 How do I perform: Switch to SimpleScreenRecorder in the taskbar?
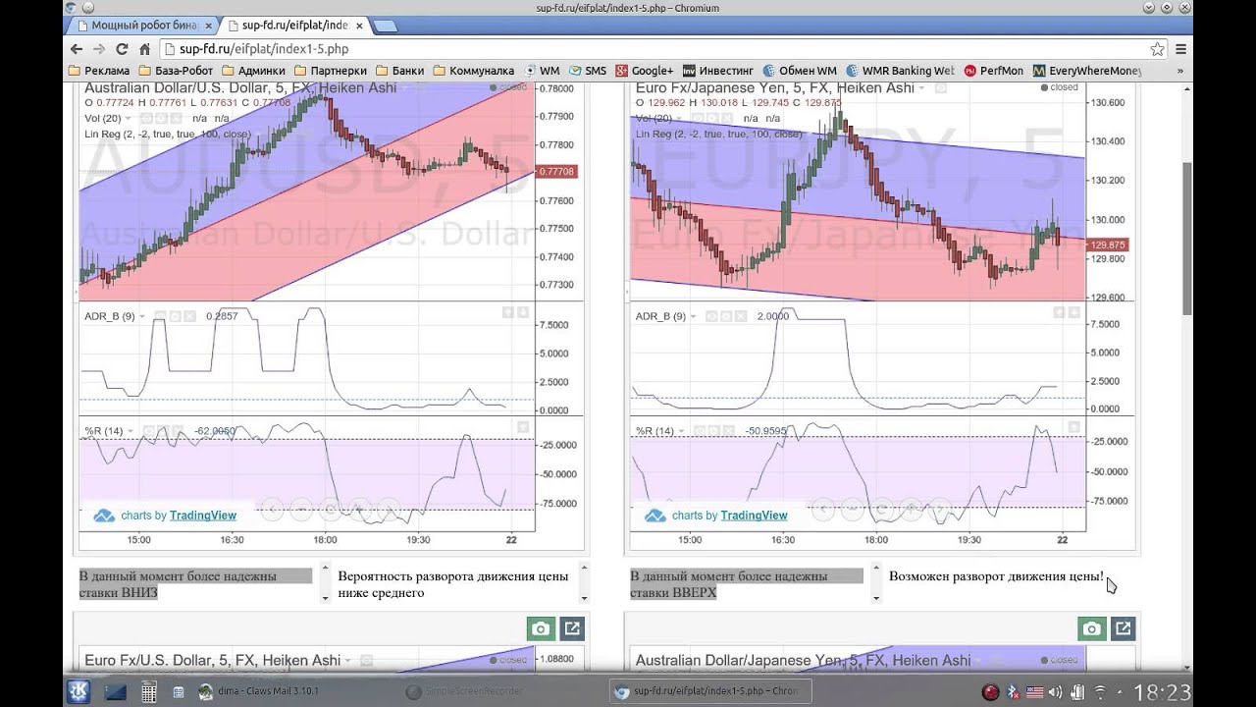[465, 691]
